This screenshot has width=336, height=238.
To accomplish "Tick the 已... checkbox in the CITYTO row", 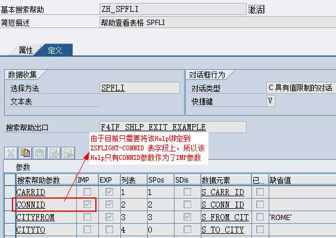I will [x=260, y=230].
